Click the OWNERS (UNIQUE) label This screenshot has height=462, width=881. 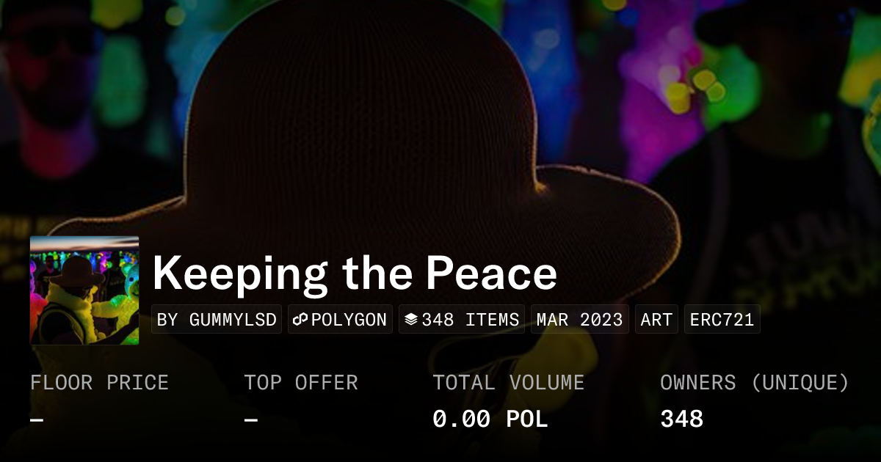click(755, 383)
